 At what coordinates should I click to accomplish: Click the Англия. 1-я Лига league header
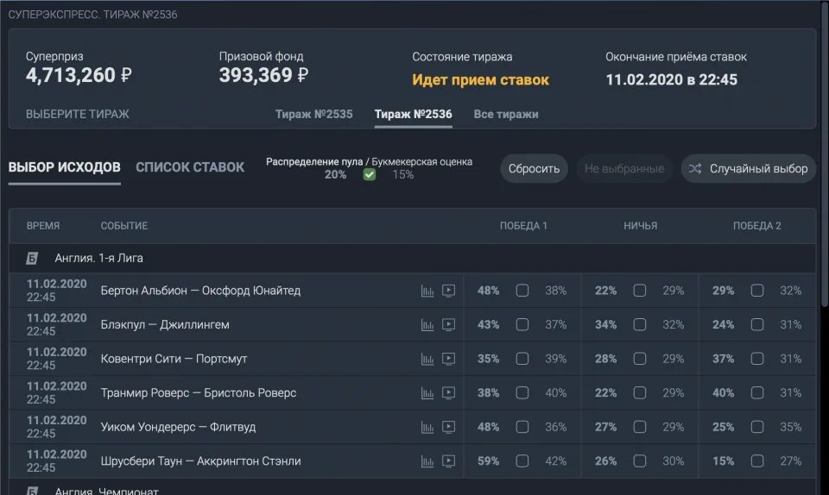[x=413, y=258]
